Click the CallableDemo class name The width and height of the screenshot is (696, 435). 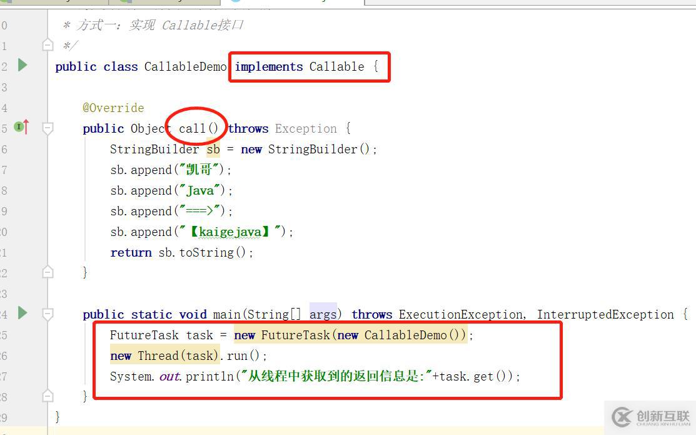185,66
